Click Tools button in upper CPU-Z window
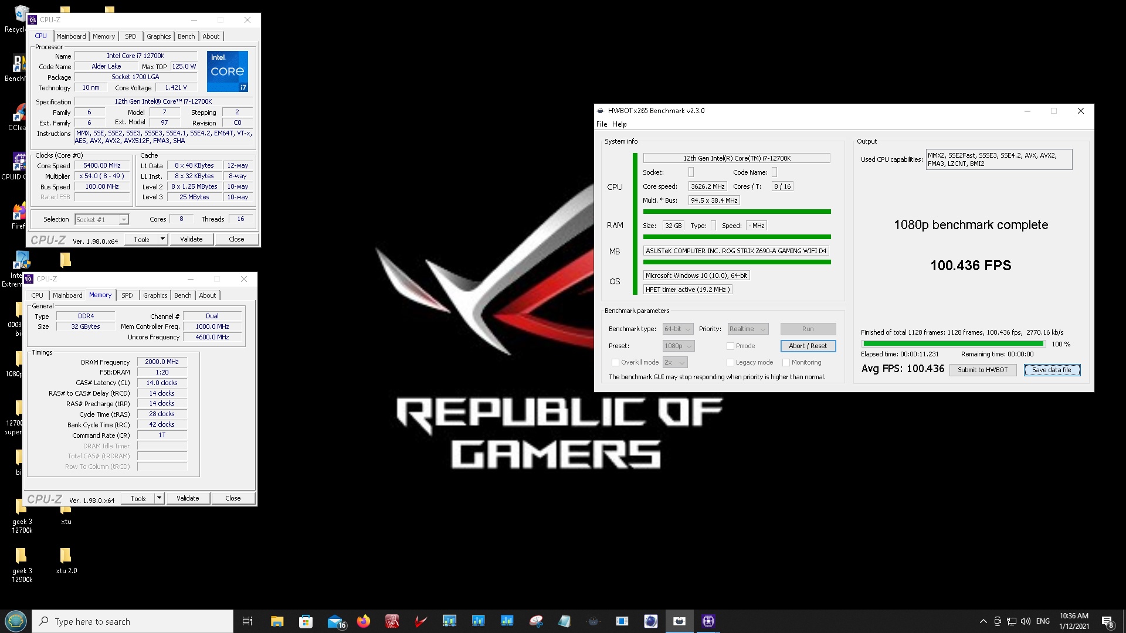1126x633 pixels. click(141, 239)
